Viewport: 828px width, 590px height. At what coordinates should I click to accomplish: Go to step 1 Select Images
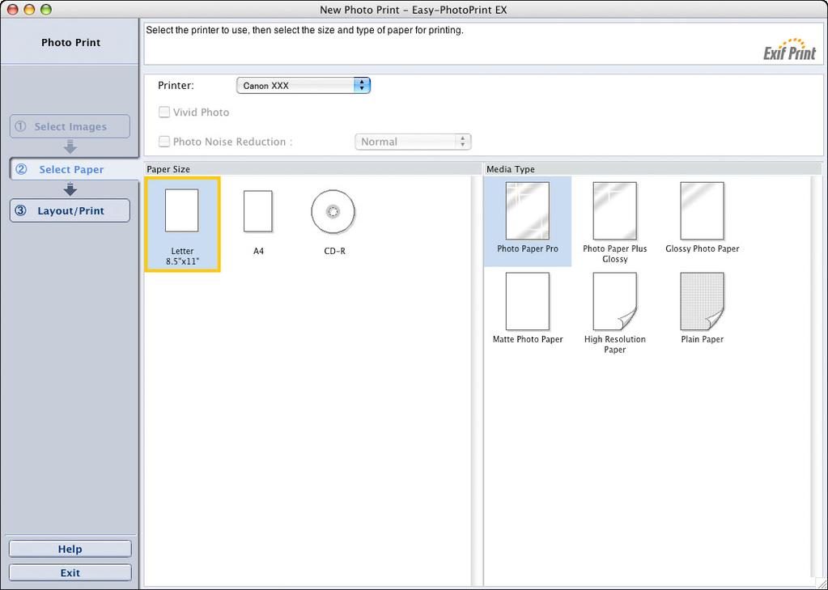point(70,126)
